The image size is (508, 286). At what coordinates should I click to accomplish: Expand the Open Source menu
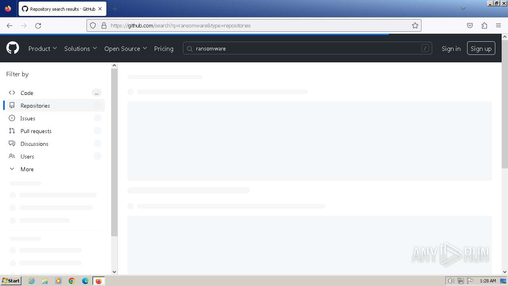click(125, 48)
